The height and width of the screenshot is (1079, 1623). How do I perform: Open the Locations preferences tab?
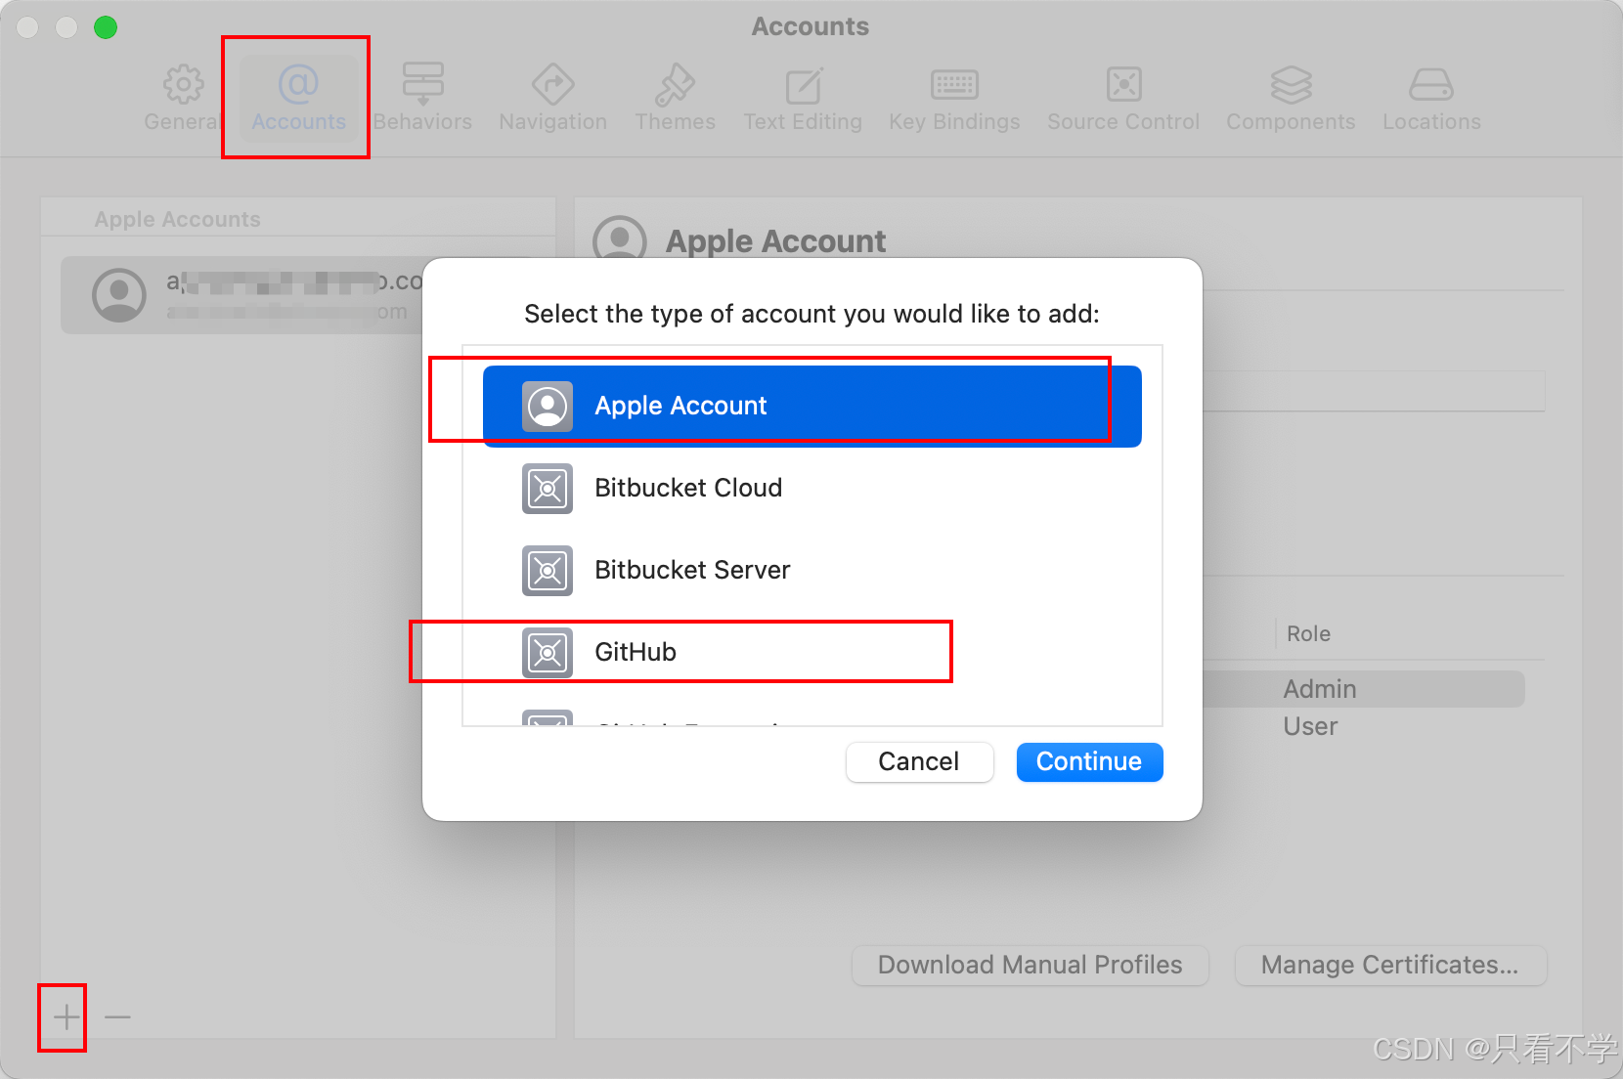coord(1431,99)
